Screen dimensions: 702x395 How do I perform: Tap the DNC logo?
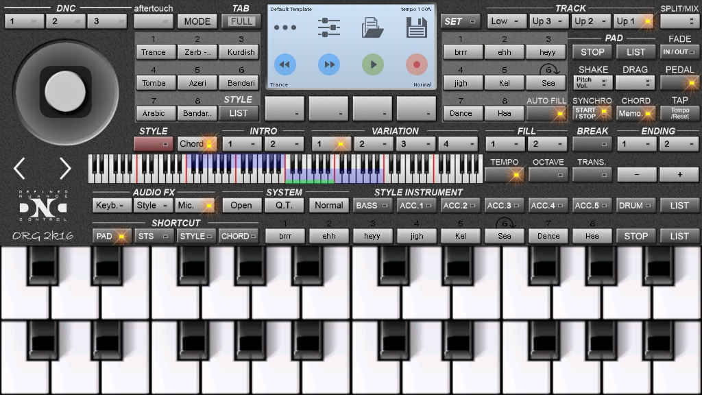tap(43, 206)
